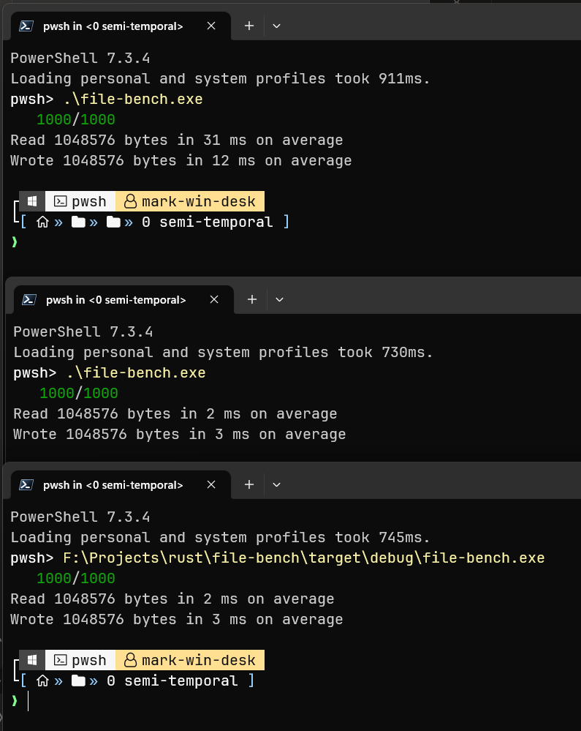Click the Windows logo in the 745ms window prompt

[x=32, y=660]
